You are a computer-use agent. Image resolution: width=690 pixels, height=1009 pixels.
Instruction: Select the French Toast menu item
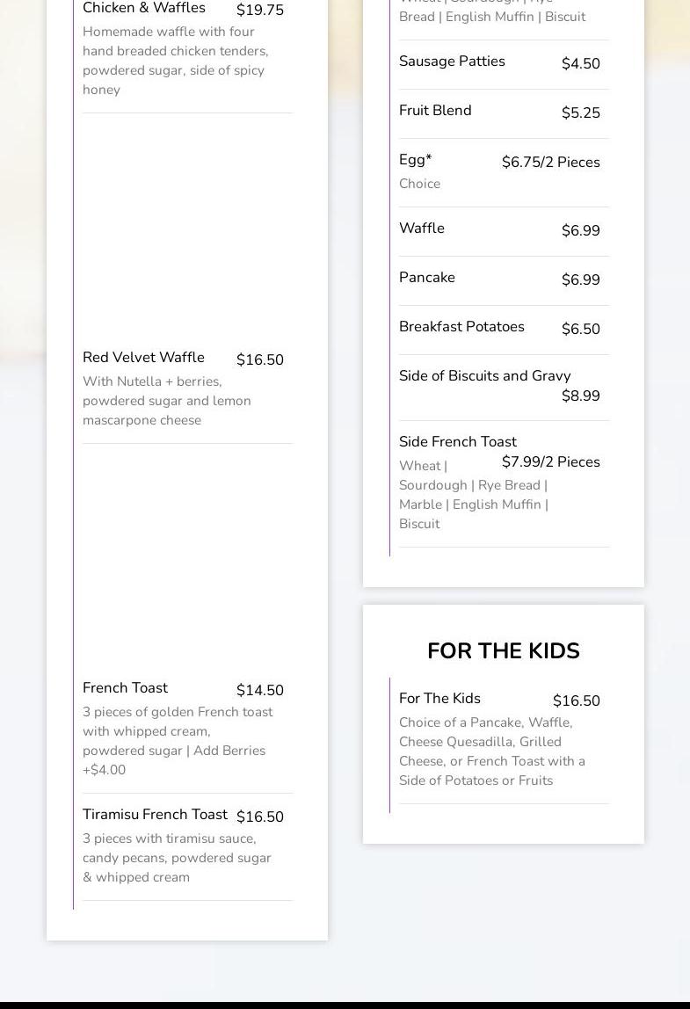pos(125,688)
